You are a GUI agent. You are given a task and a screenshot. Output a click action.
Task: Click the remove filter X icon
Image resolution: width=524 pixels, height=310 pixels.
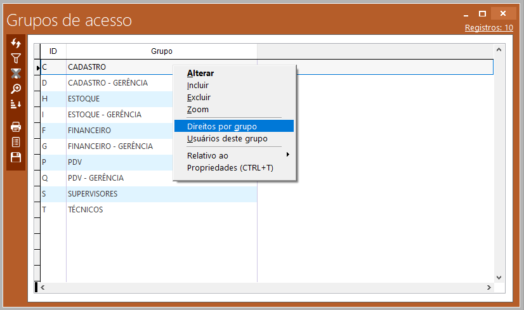click(16, 74)
